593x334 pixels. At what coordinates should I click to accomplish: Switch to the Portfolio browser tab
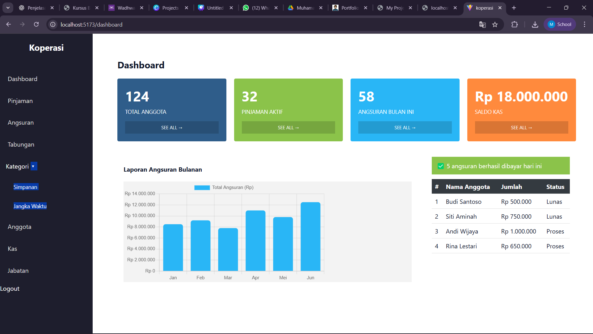tap(349, 8)
